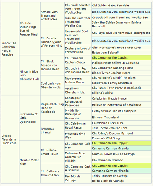Click Old Golden Gates Farndale
The height and width of the screenshot is (186, 153).
111,5
